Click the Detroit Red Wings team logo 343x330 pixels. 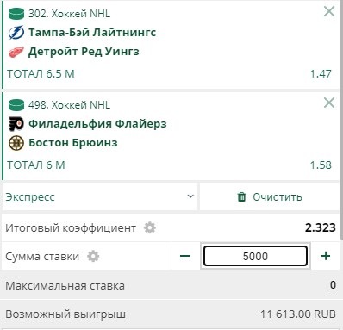16,52
